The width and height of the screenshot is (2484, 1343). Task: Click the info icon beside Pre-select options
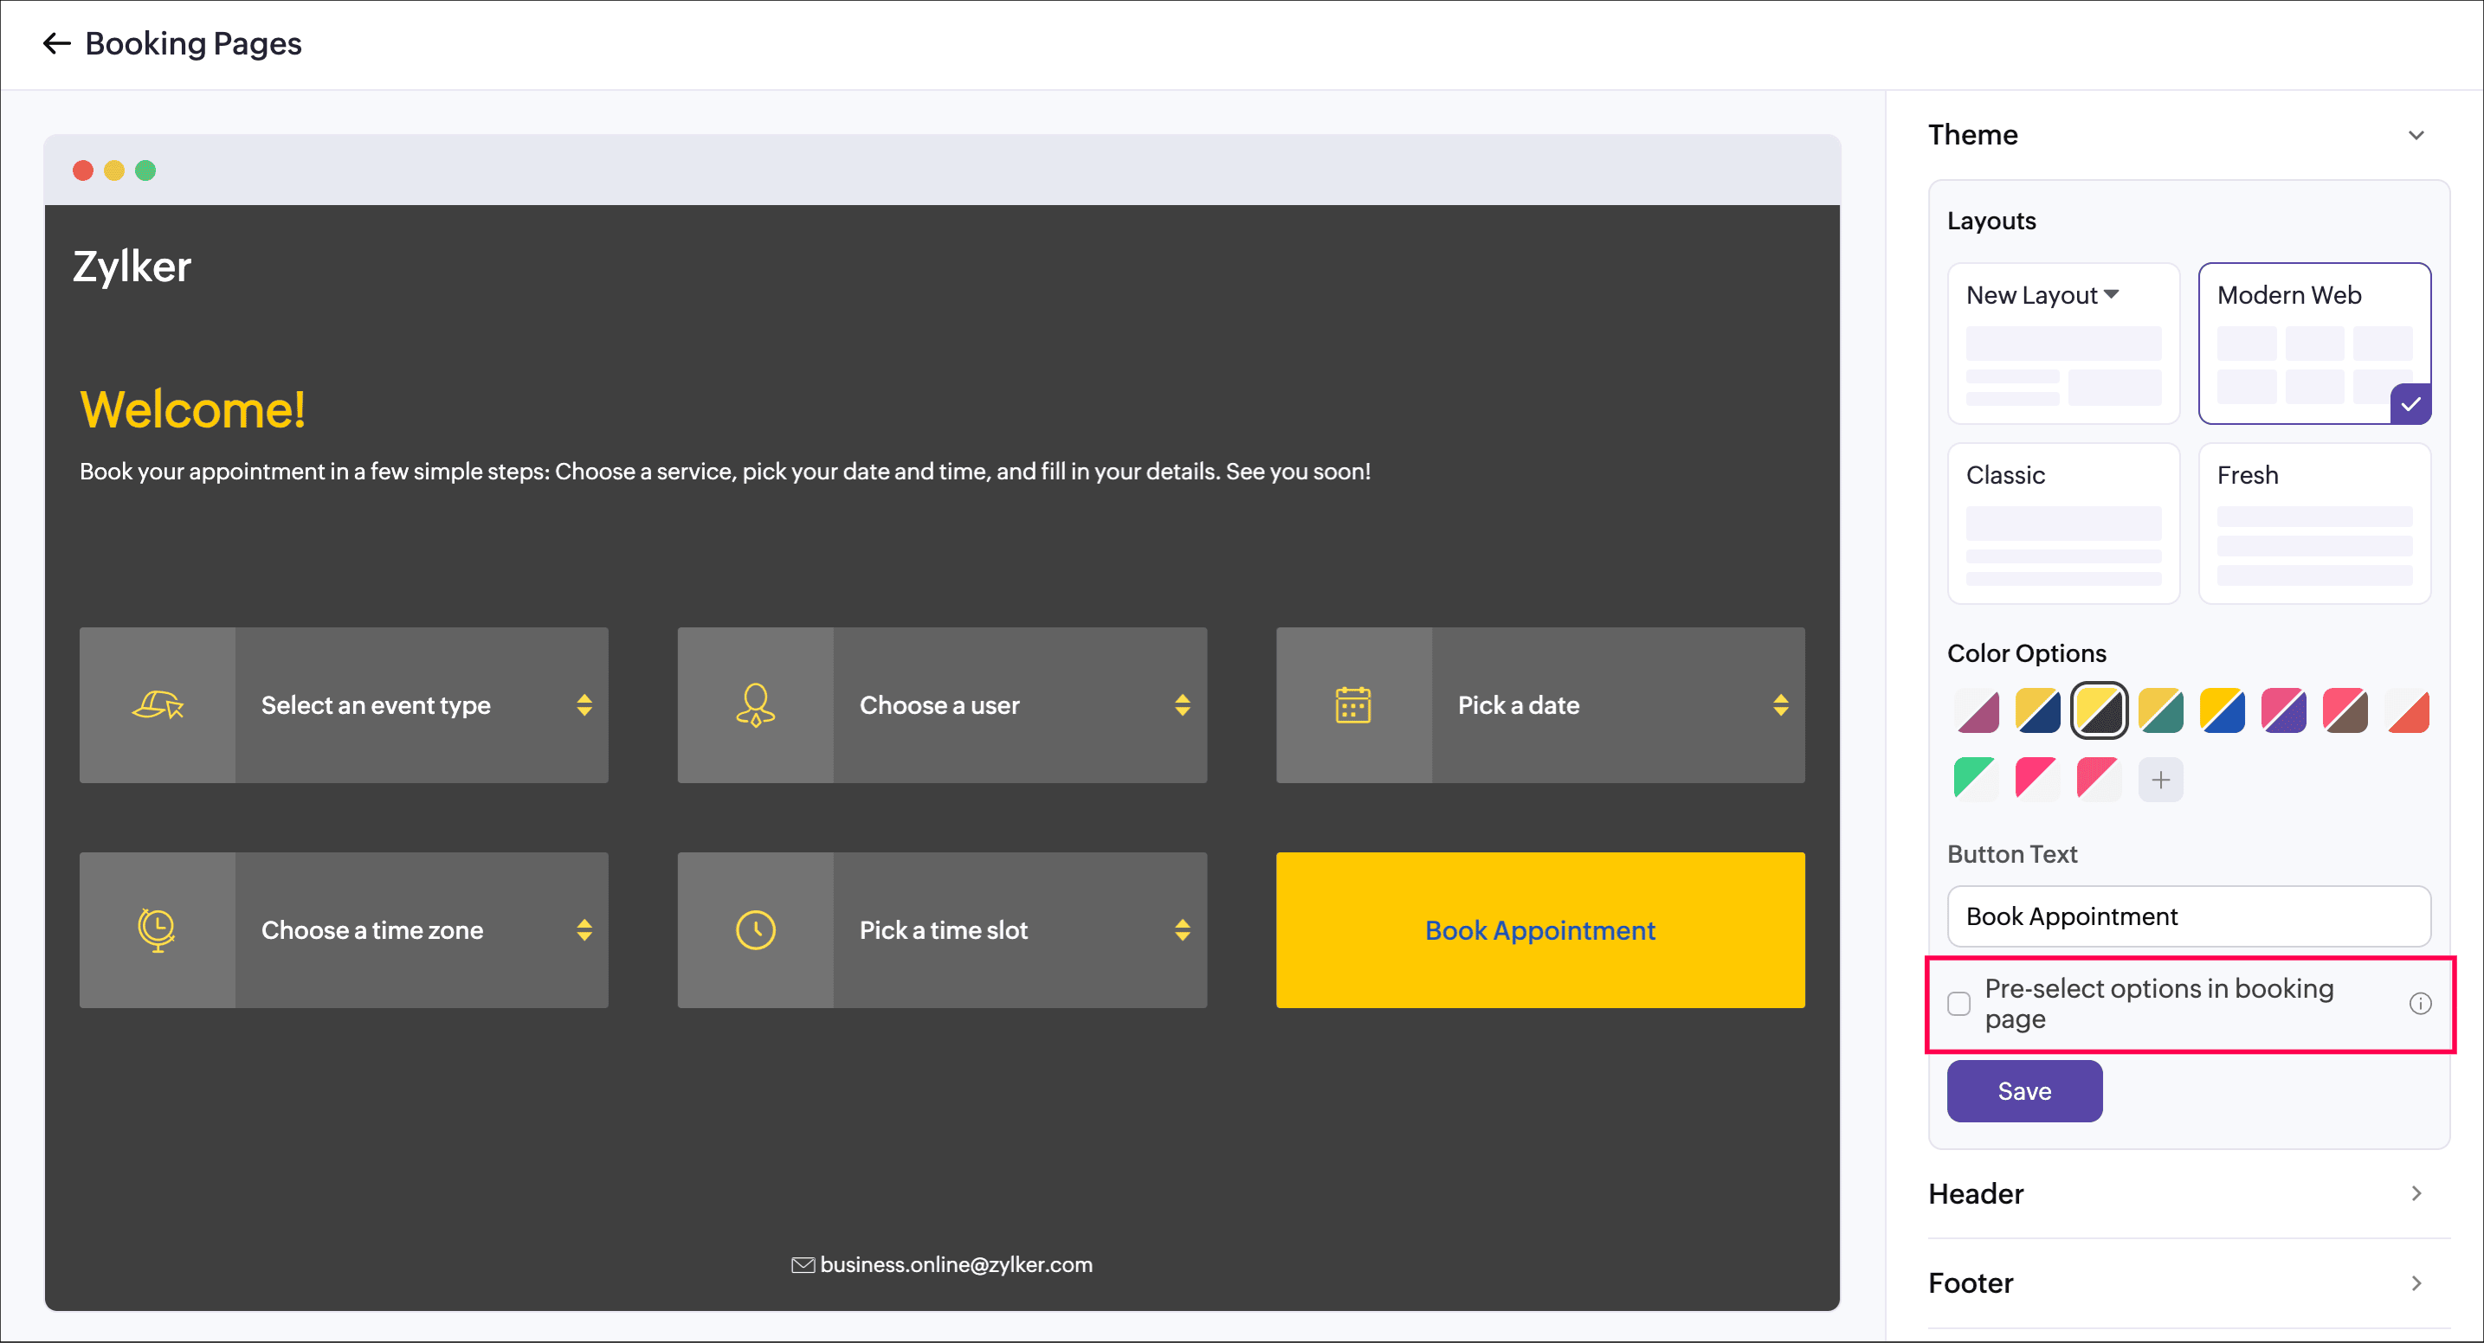coord(2419,1003)
